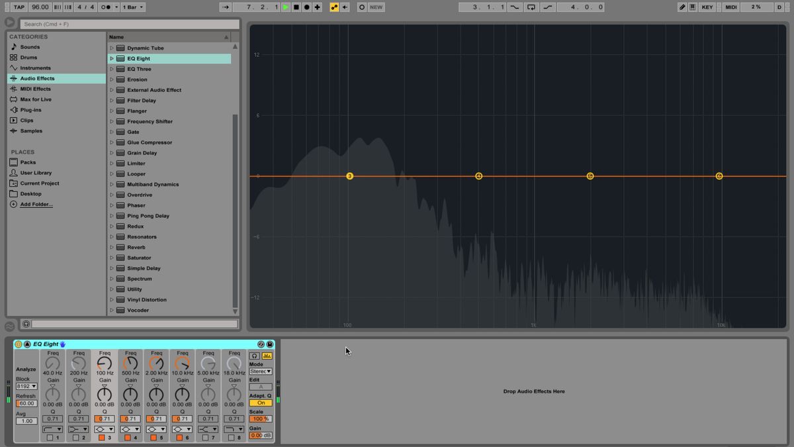Expand the Reverb device folder
Screen dimensions: 794x447
[x=112, y=247]
